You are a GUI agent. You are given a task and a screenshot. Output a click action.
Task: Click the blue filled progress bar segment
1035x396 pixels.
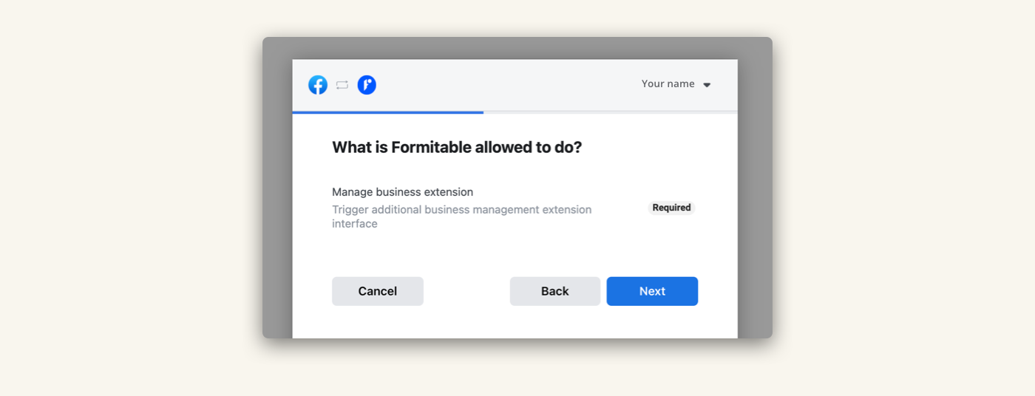click(x=388, y=112)
